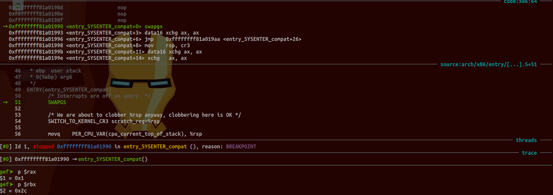Screen dimensions: 553x195
Task: Click the trace section header
Action: (529, 153)
